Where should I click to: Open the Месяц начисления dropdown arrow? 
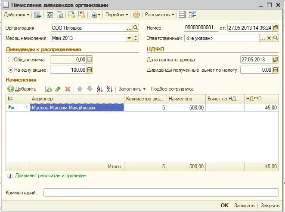pyautogui.click(x=129, y=38)
